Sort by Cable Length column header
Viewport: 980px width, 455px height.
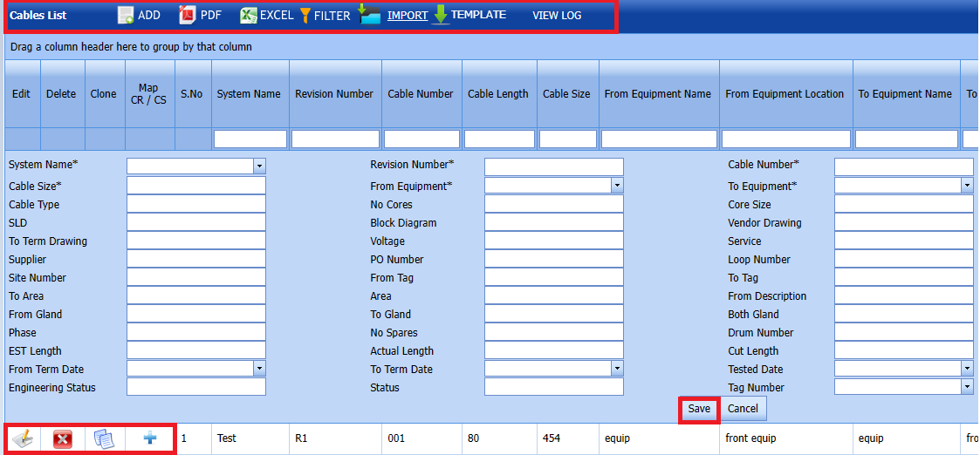pos(498,94)
